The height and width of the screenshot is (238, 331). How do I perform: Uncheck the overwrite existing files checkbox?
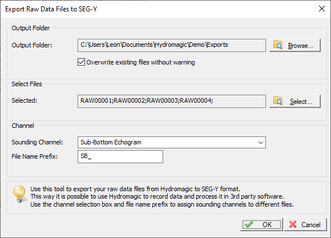click(81, 62)
